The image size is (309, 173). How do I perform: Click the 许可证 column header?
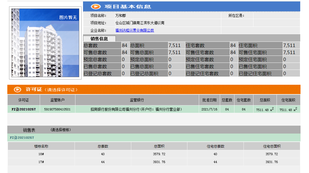pyautogui.click(x=24, y=100)
